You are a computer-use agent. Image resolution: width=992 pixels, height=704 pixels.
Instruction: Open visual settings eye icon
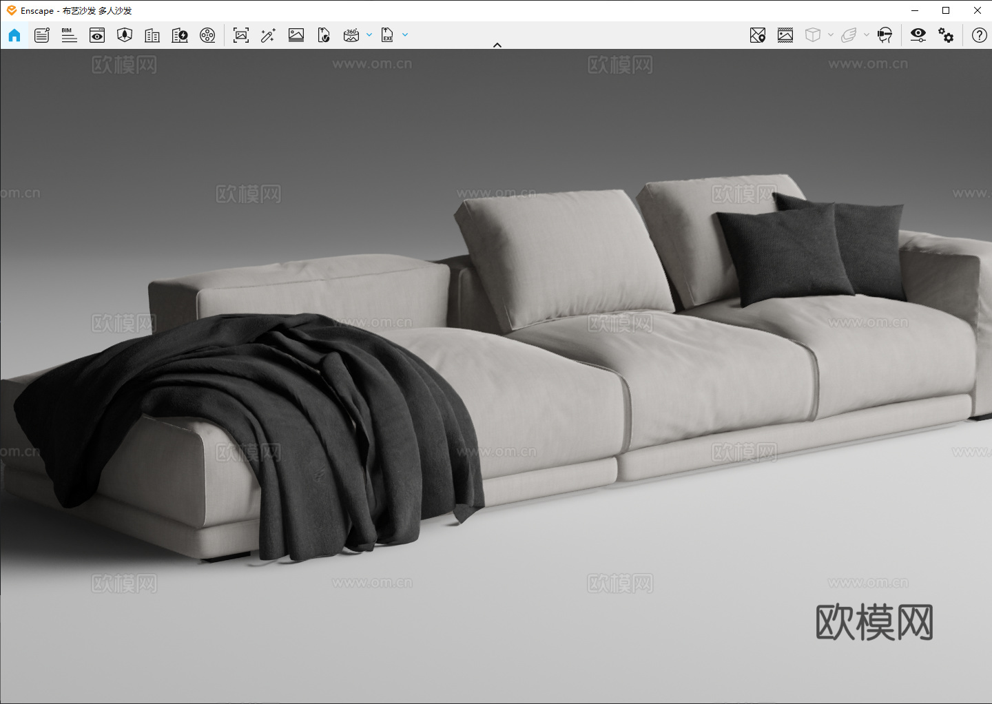918,35
